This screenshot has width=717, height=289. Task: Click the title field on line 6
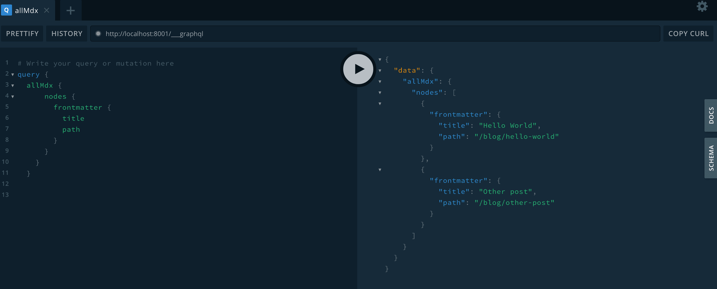click(73, 118)
